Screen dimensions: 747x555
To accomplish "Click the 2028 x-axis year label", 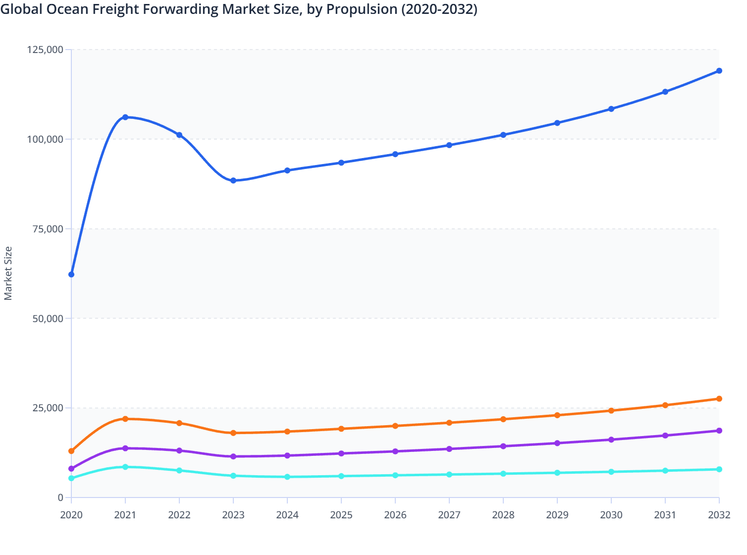I will (x=503, y=515).
